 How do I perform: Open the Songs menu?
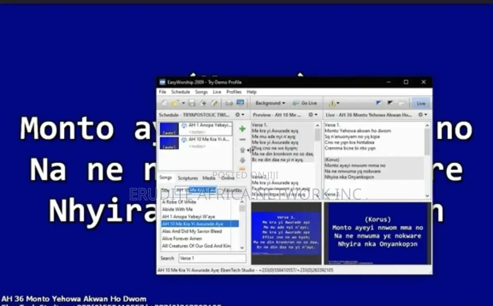(x=201, y=92)
